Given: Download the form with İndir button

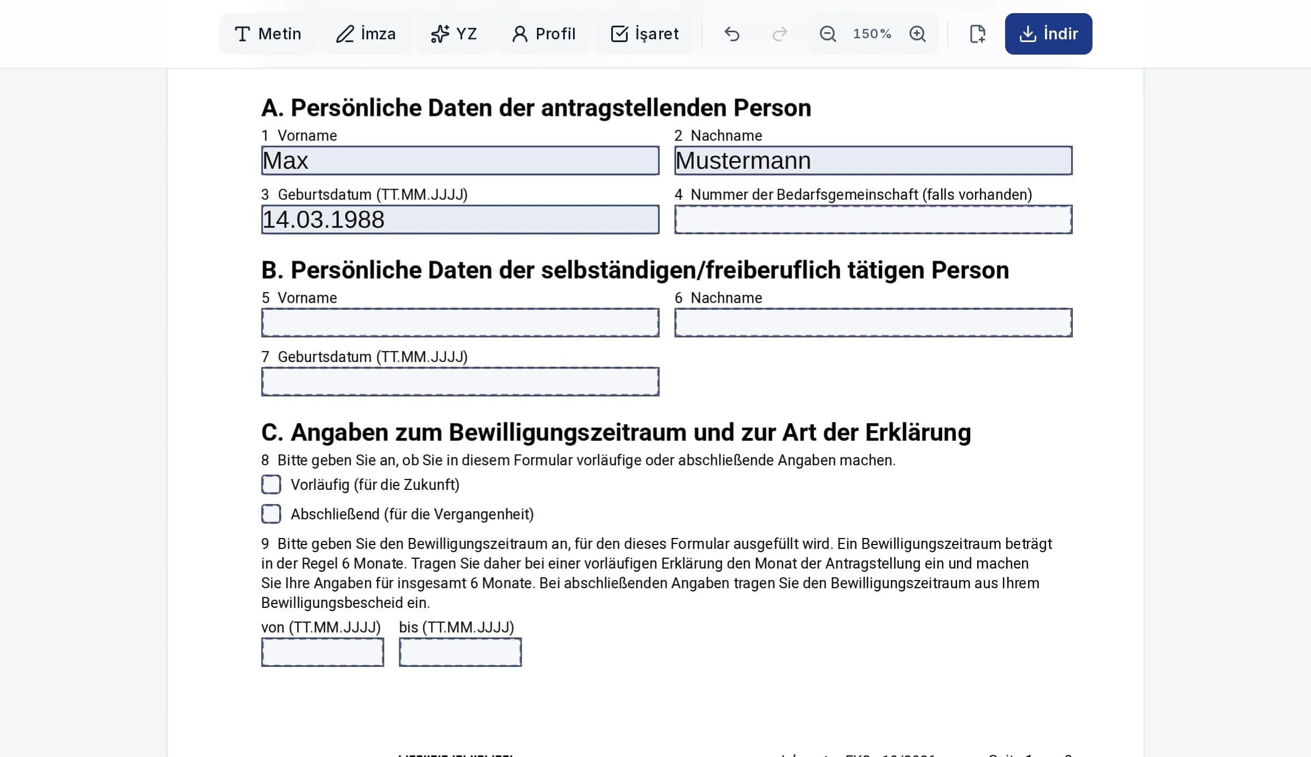Looking at the screenshot, I should 1048,34.
